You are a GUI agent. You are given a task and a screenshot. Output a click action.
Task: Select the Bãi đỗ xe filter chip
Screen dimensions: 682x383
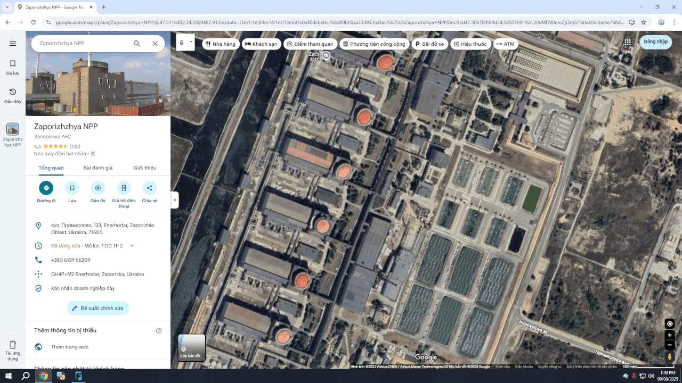(430, 44)
